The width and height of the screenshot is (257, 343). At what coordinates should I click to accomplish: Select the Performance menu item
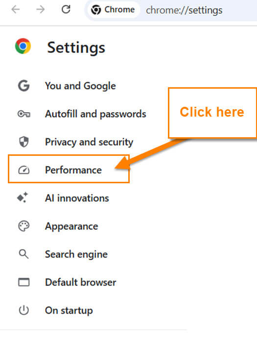69,169
